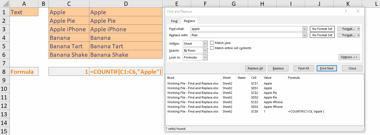Click the help question mark icon
The height and width of the screenshot is (135, 380).
345,12
